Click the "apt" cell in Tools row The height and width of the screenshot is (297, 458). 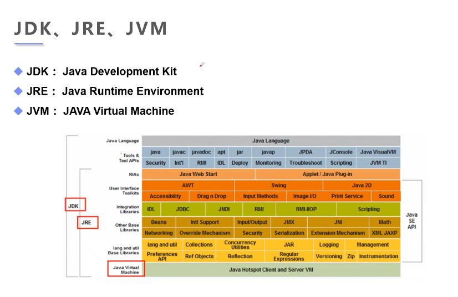221,152
